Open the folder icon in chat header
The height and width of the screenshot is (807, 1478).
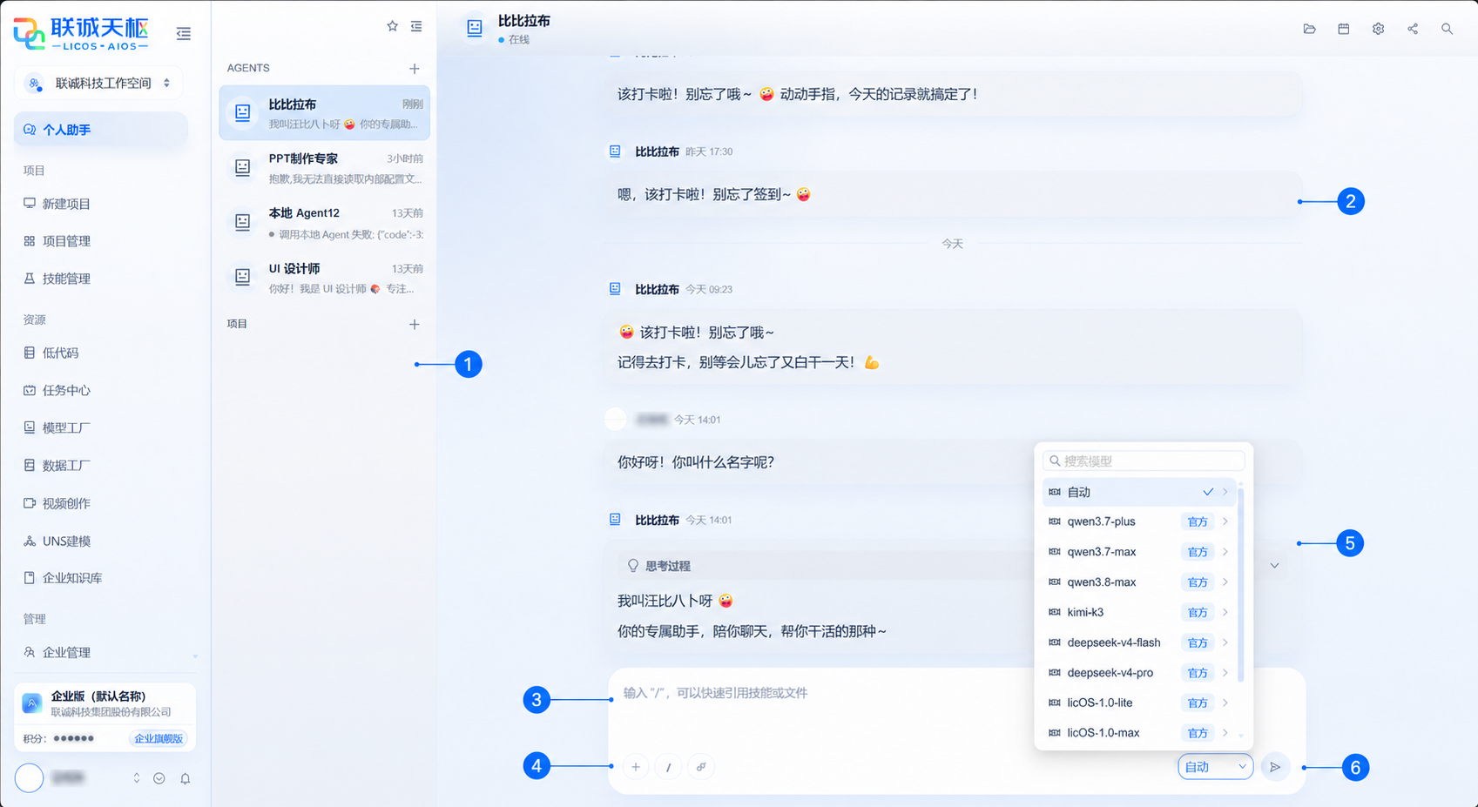[x=1309, y=29]
